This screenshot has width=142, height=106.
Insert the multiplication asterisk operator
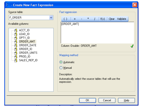[x=88, y=19]
